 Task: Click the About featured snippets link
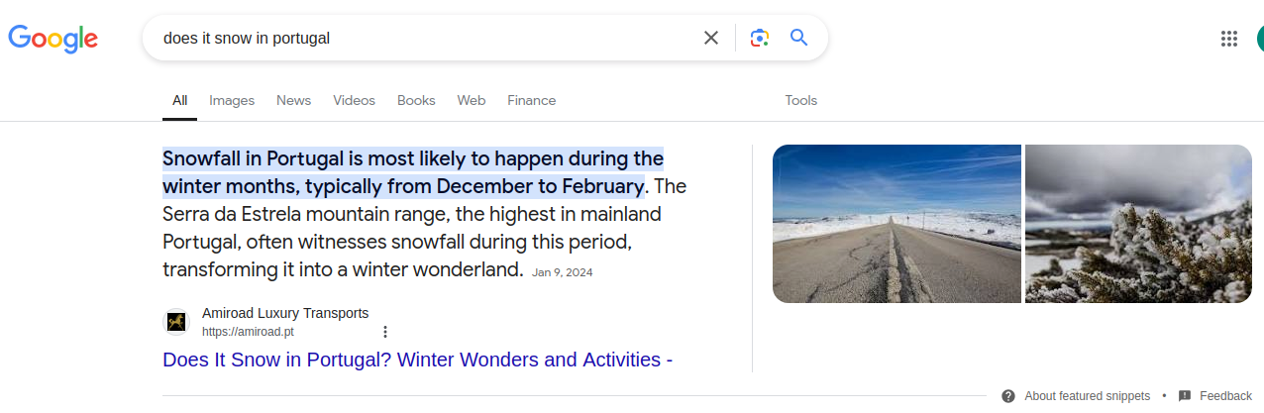1087,396
